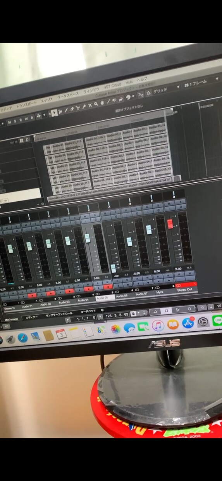This screenshot has width=222, height=481.
Task: Open Calendar from the Dock
Action: [61, 334]
